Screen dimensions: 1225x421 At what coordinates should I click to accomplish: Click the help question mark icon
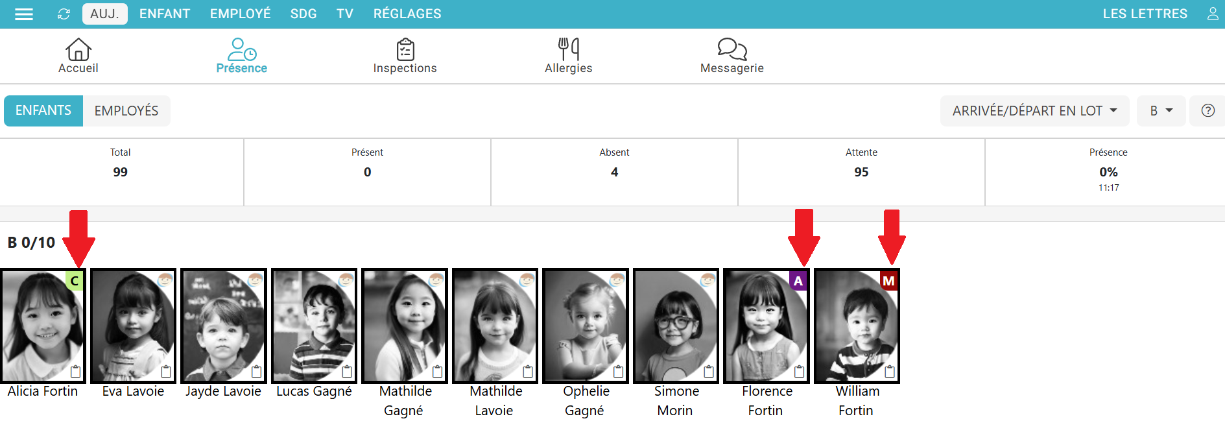(x=1207, y=111)
